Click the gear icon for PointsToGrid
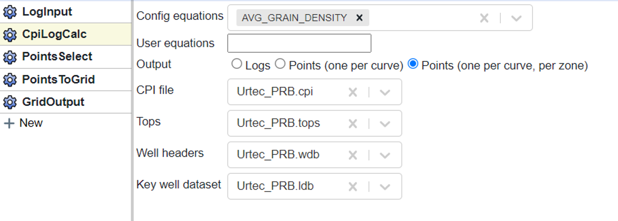 pos(10,80)
